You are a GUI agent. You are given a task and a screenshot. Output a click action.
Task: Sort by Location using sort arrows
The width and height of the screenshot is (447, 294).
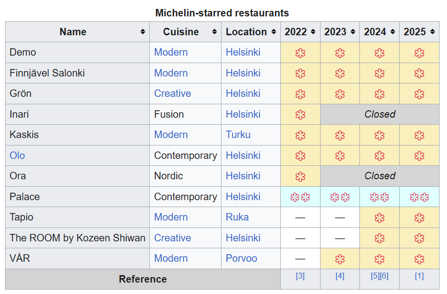(273, 32)
